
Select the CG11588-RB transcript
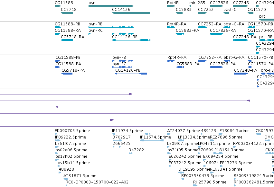point(58,27)
